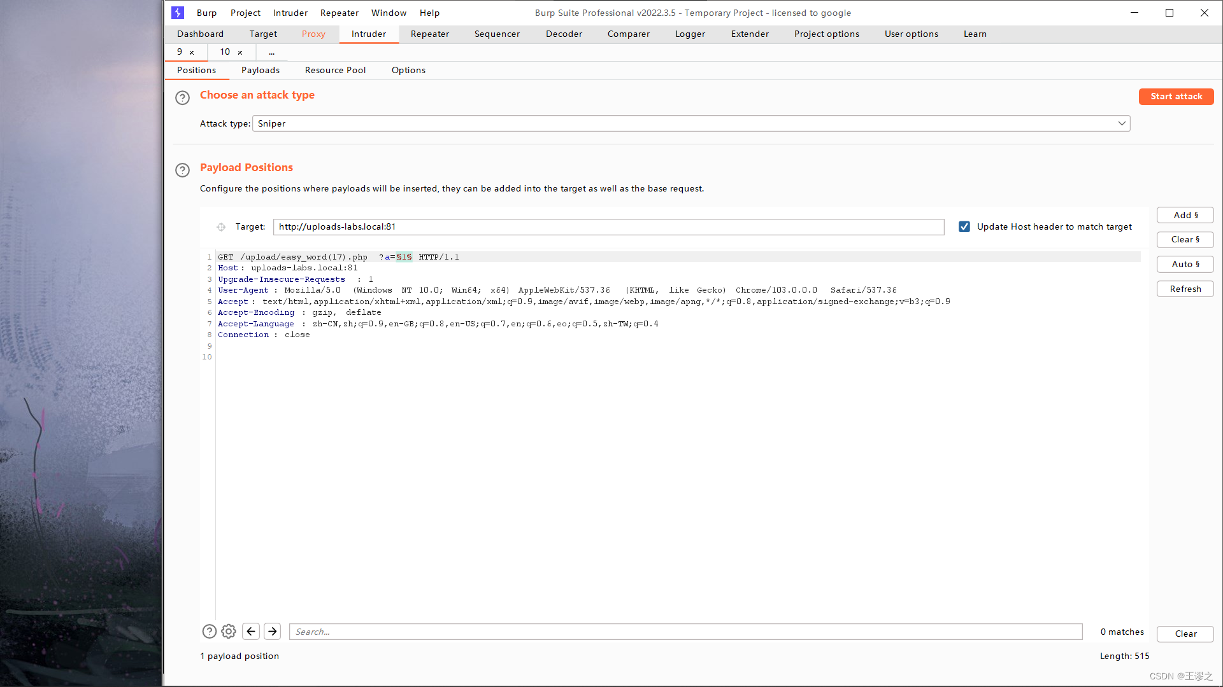The width and height of the screenshot is (1223, 687).
Task: Switch to the Target tab
Action: coord(263,34)
